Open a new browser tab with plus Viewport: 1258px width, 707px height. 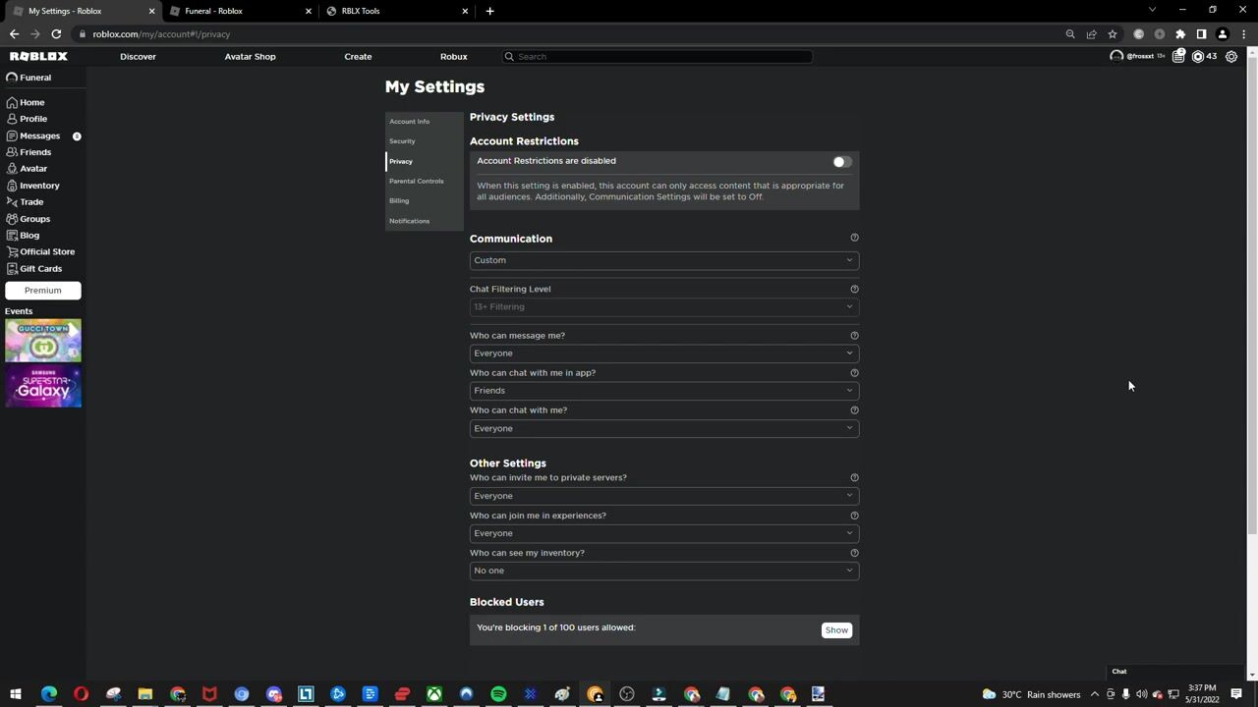489,11
